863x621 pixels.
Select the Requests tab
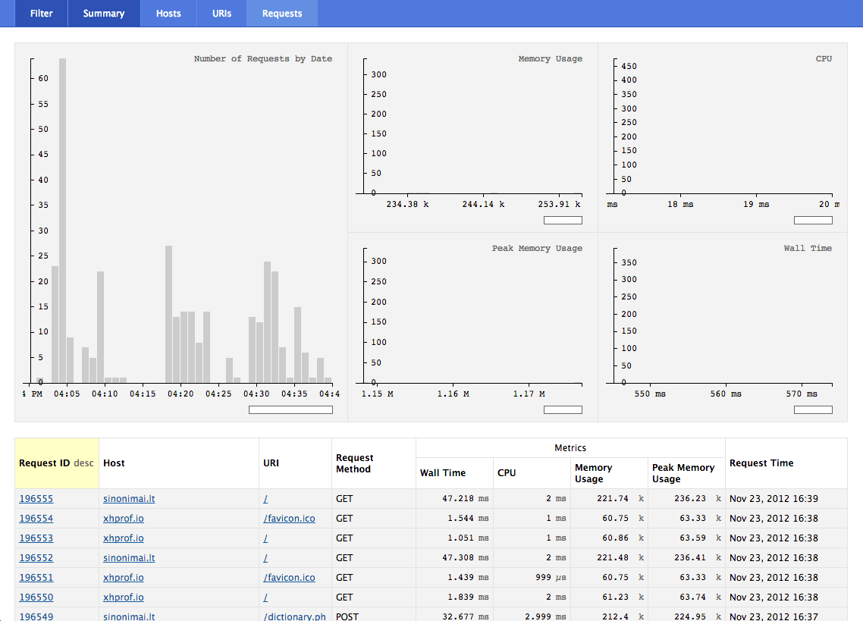click(x=282, y=13)
